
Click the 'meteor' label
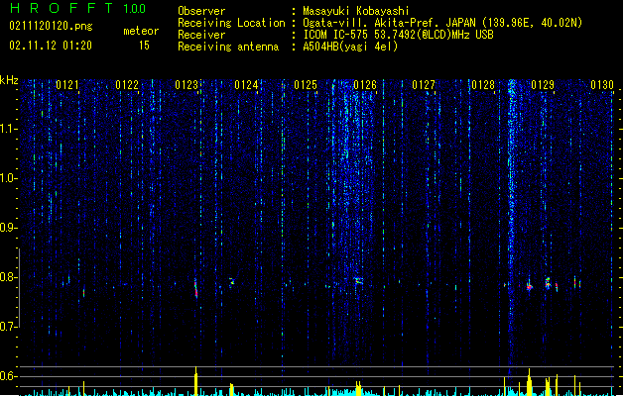pos(141,31)
